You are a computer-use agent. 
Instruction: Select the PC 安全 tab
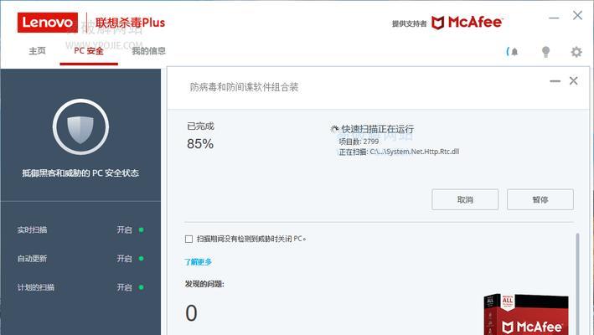coord(89,51)
